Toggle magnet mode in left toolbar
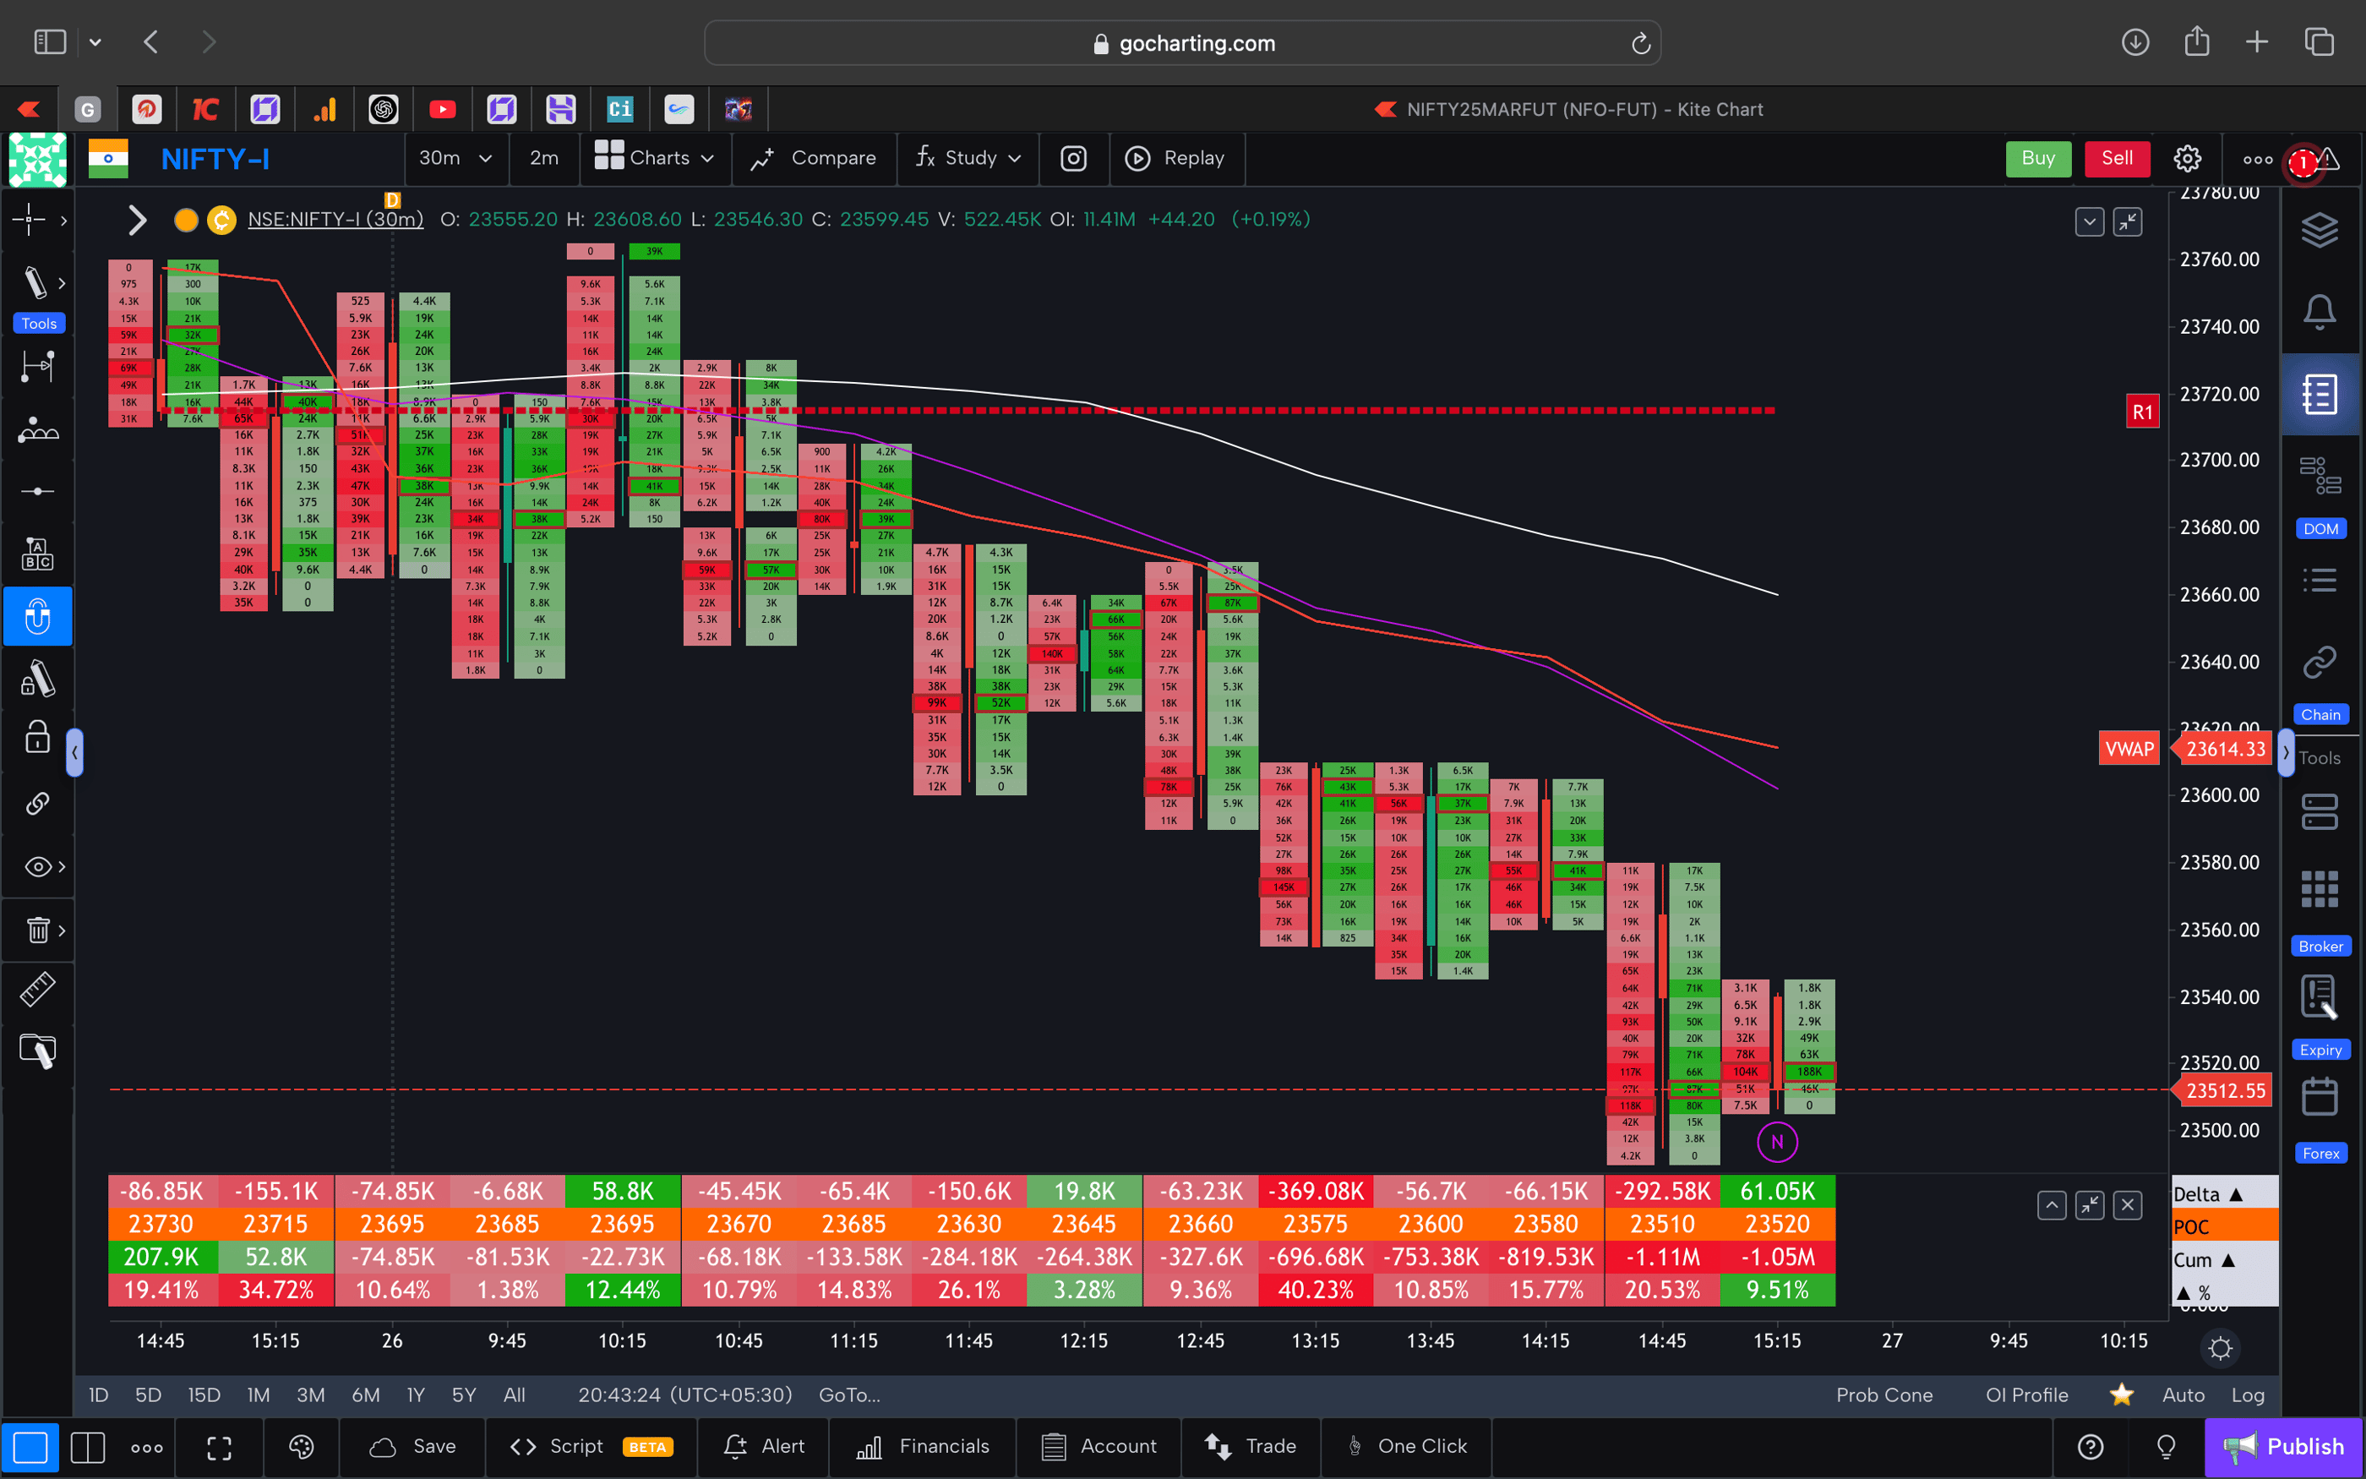 37,615
